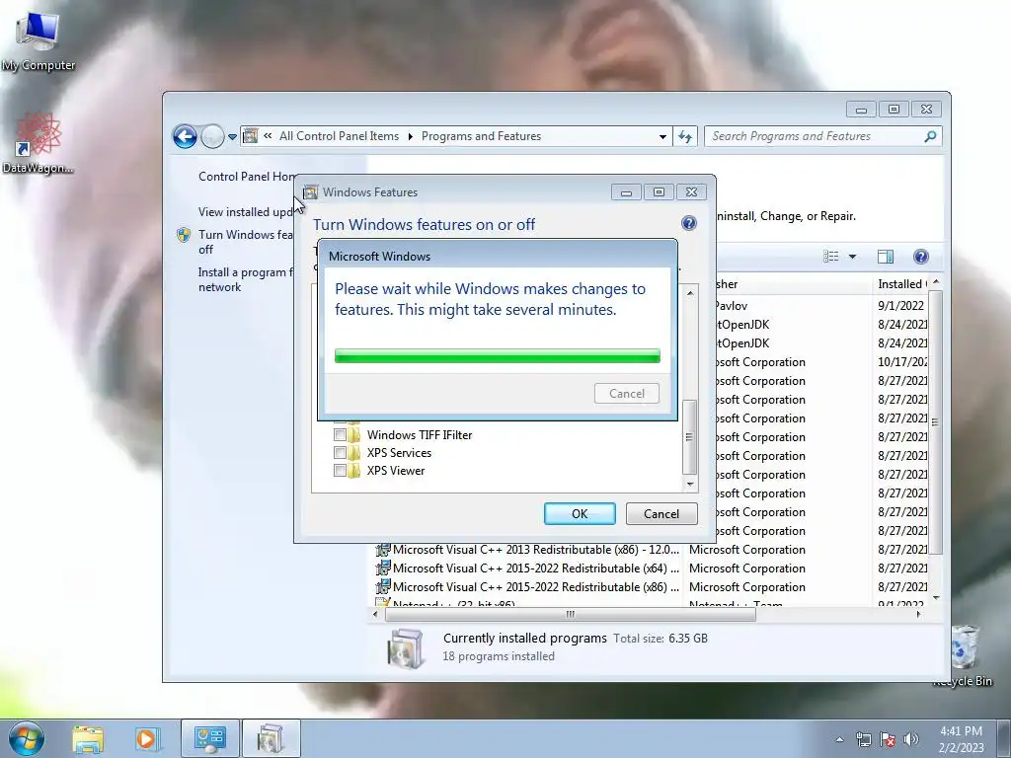The image size is (1011, 758).
Task: Open the DataWagon desktop shortcut
Action: coord(39,144)
